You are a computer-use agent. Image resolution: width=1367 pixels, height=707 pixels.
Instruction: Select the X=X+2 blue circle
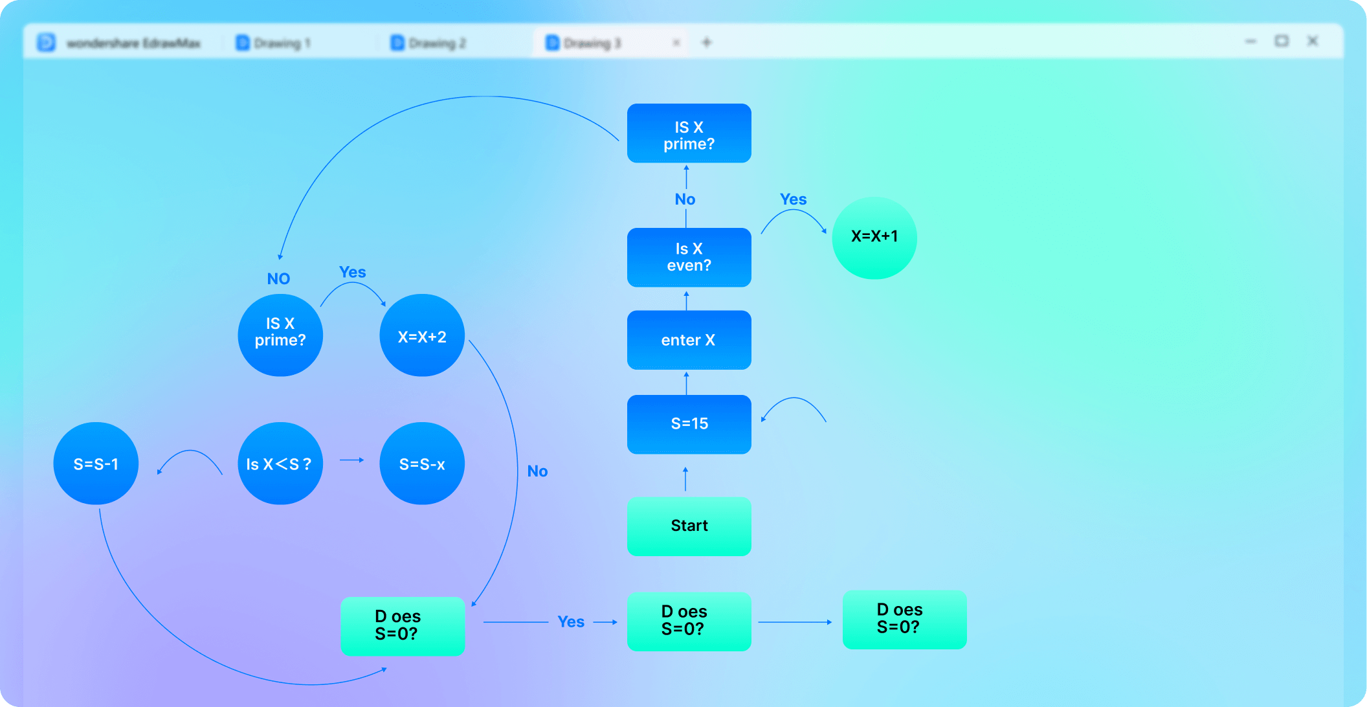[x=422, y=335]
